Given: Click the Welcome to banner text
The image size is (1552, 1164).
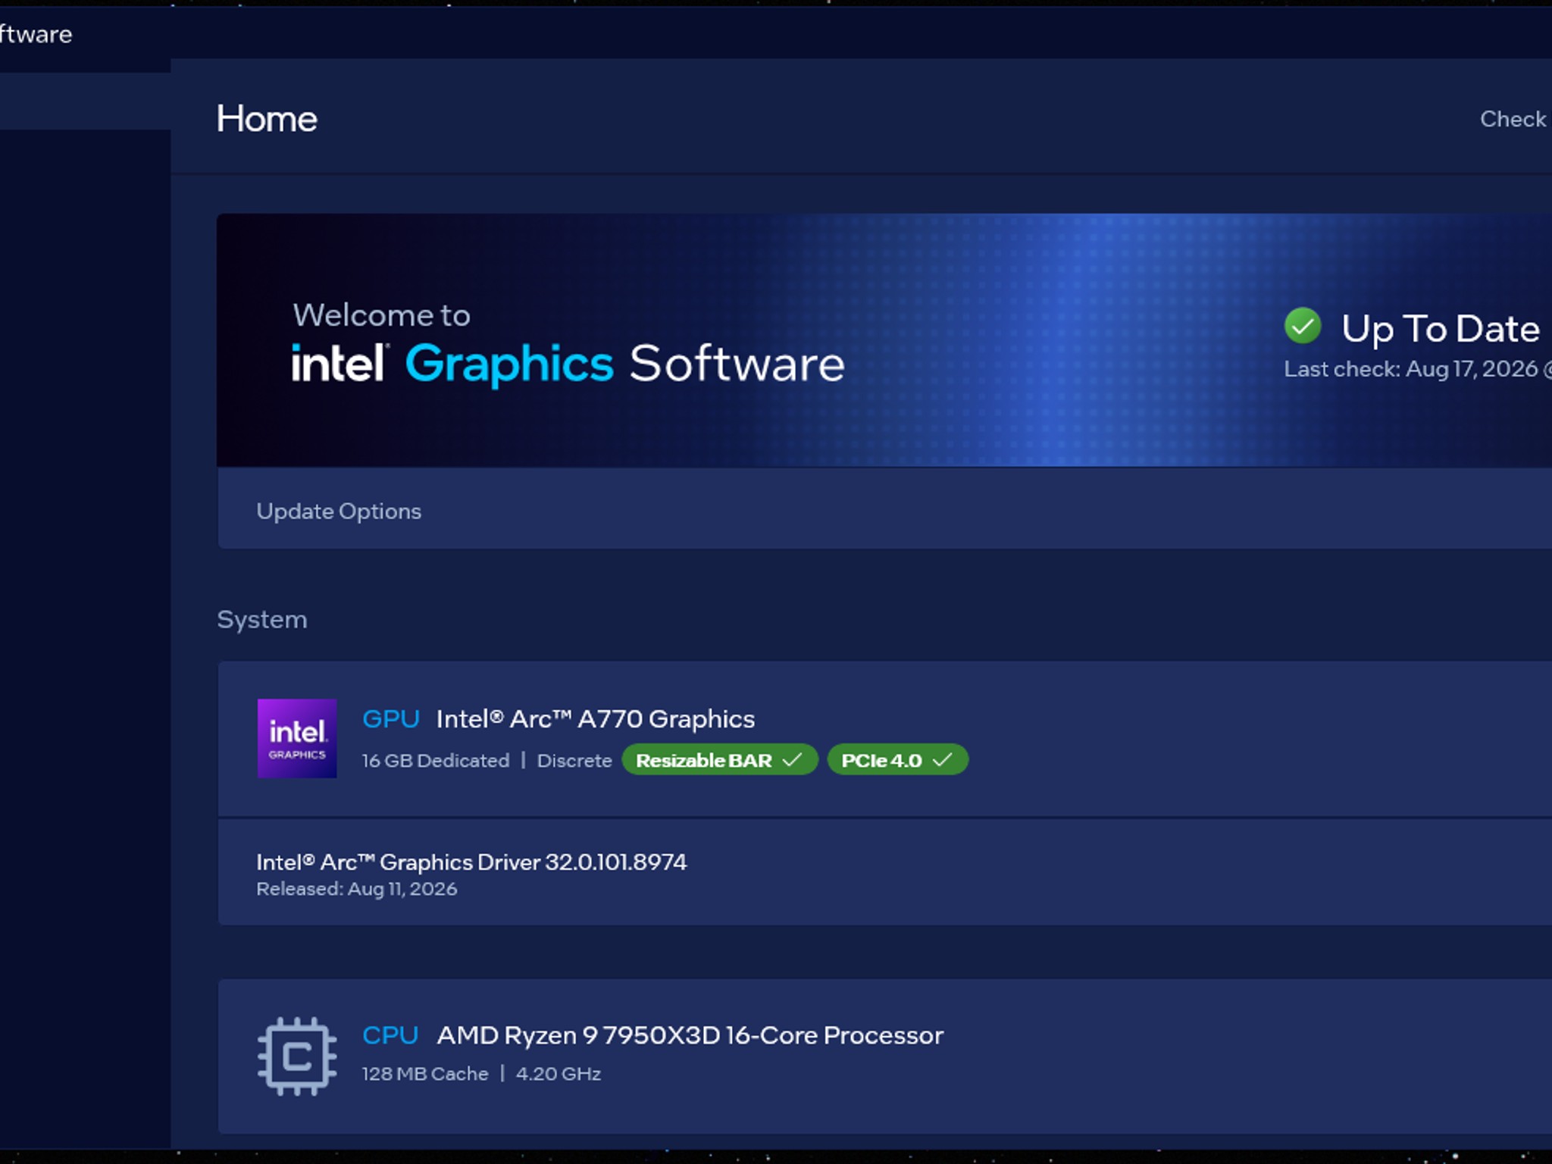Looking at the screenshot, I should 382,315.
